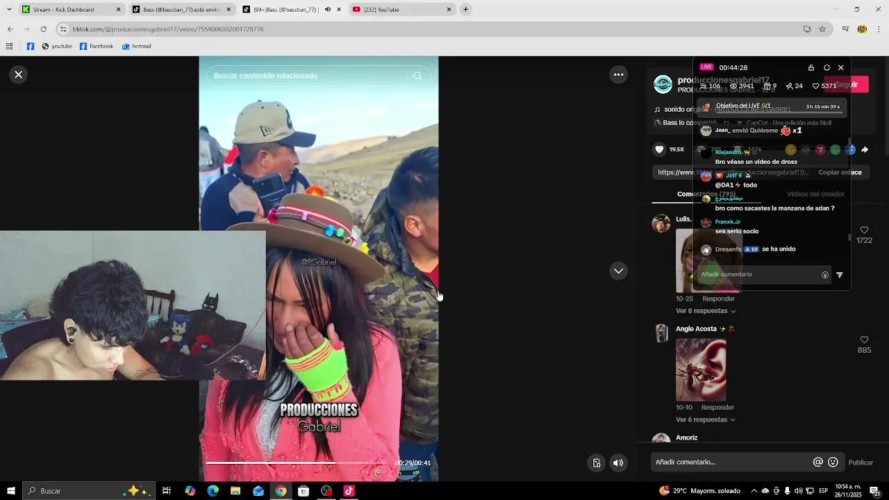Image resolution: width=889 pixels, height=500 pixels.
Task: Open notification center on the taskbar
Action: click(875, 491)
